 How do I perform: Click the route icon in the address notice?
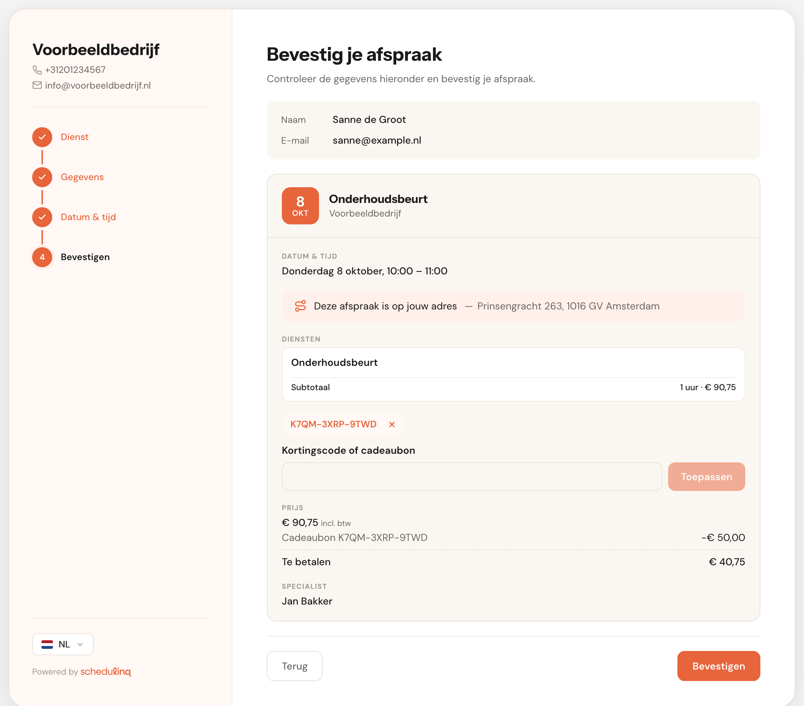tap(300, 306)
